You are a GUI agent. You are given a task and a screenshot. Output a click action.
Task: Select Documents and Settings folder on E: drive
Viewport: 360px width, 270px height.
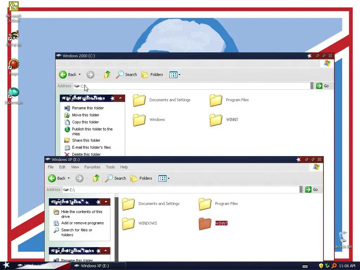click(151, 204)
